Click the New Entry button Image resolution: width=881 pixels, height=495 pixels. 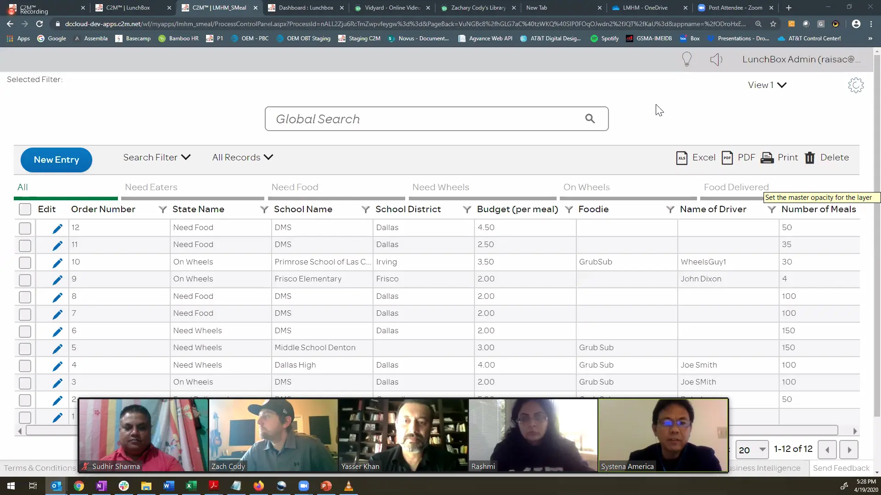coord(56,160)
